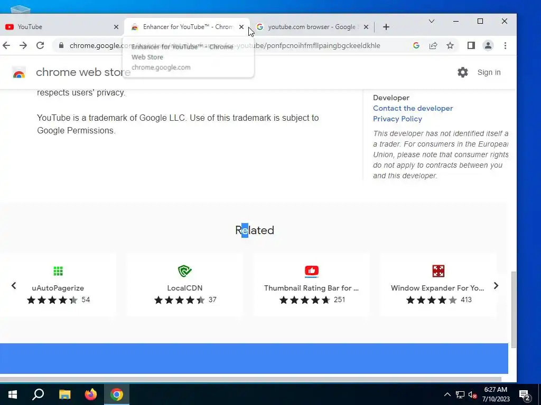The width and height of the screenshot is (541, 405).
Task: Close the Enhancer for YouTube tab
Action: (x=241, y=27)
